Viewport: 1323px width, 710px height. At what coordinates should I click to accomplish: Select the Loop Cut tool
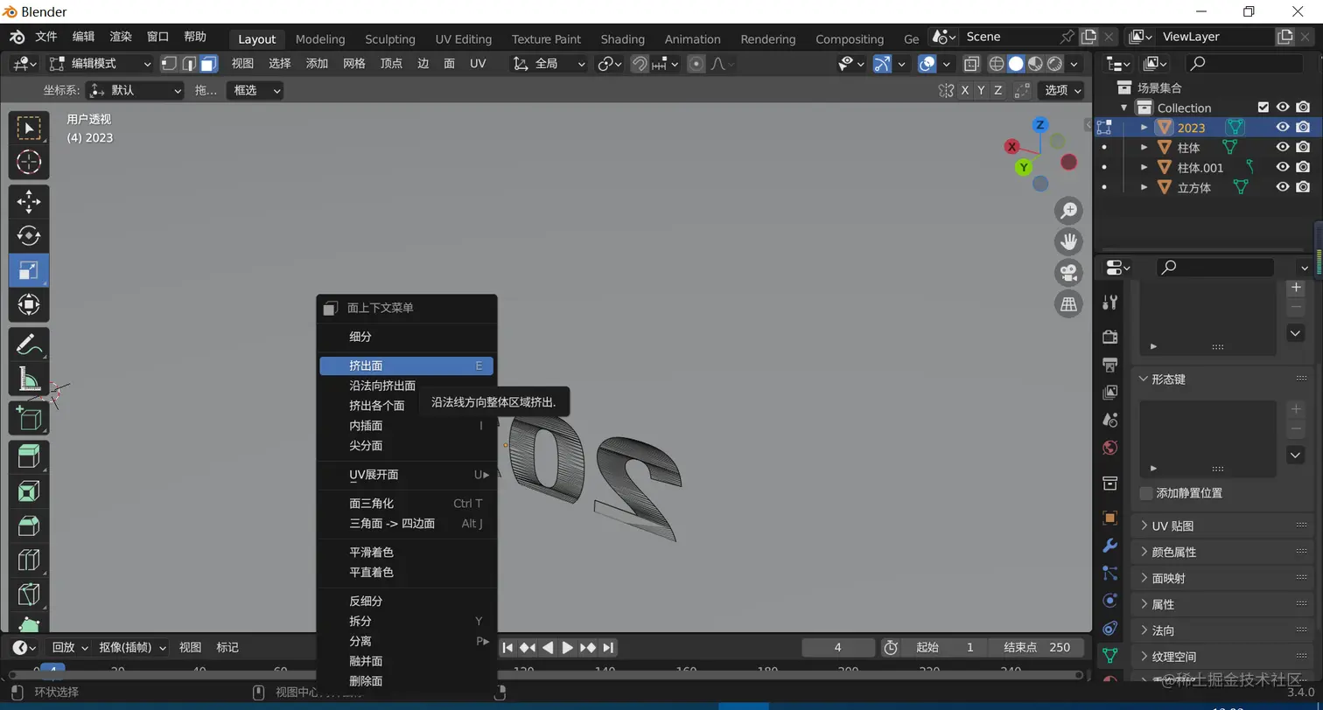pyautogui.click(x=29, y=559)
